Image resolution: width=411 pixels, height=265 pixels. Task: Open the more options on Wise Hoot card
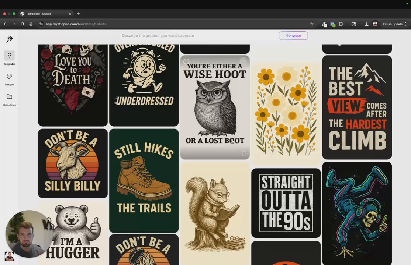coord(243,61)
